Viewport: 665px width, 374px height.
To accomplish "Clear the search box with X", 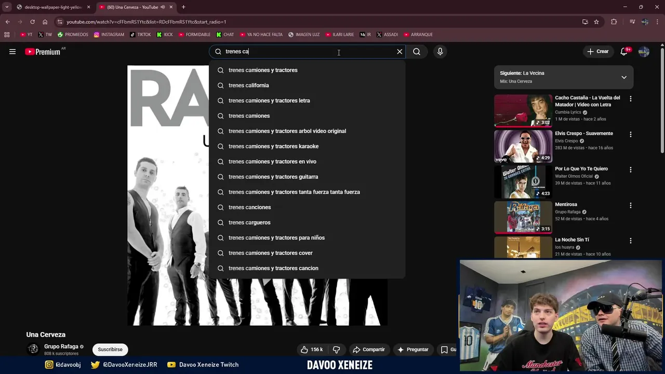I will [400, 51].
